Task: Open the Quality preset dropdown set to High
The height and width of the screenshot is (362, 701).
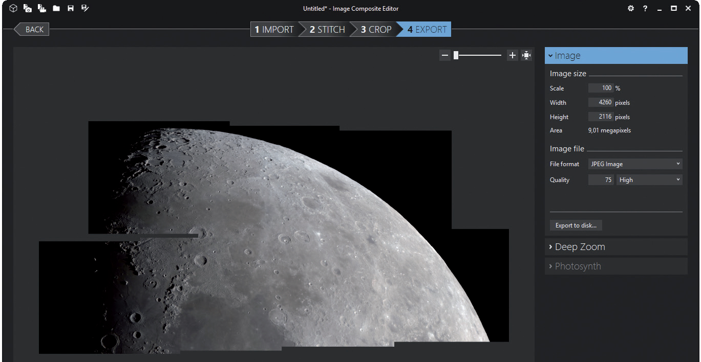Action: pos(649,180)
